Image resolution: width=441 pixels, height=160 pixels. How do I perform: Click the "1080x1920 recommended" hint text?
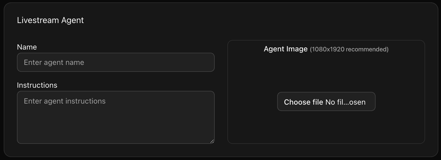click(349, 49)
